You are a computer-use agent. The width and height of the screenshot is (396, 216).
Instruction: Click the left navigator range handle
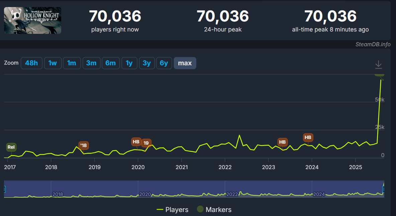coord(4,190)
